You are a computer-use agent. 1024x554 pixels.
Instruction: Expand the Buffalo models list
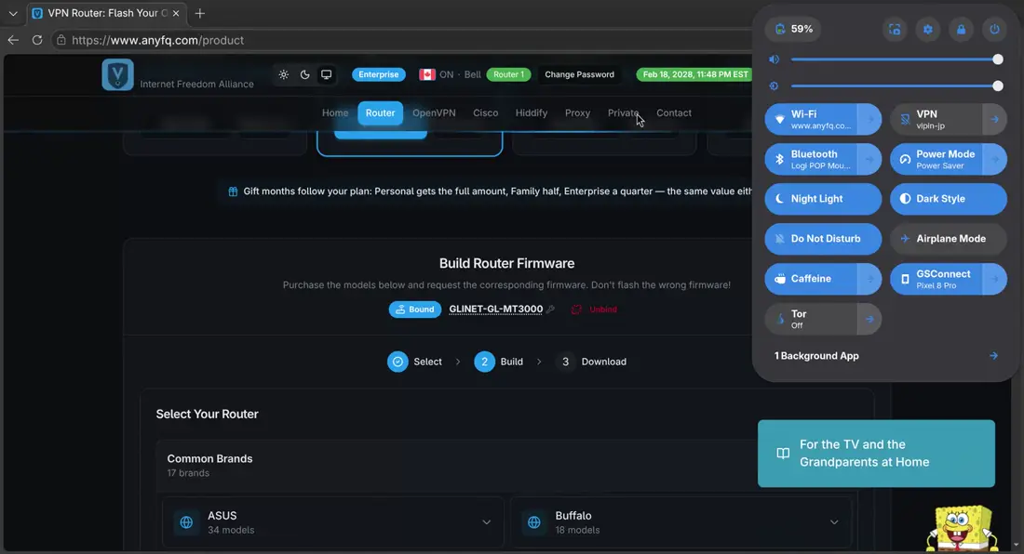834,522
